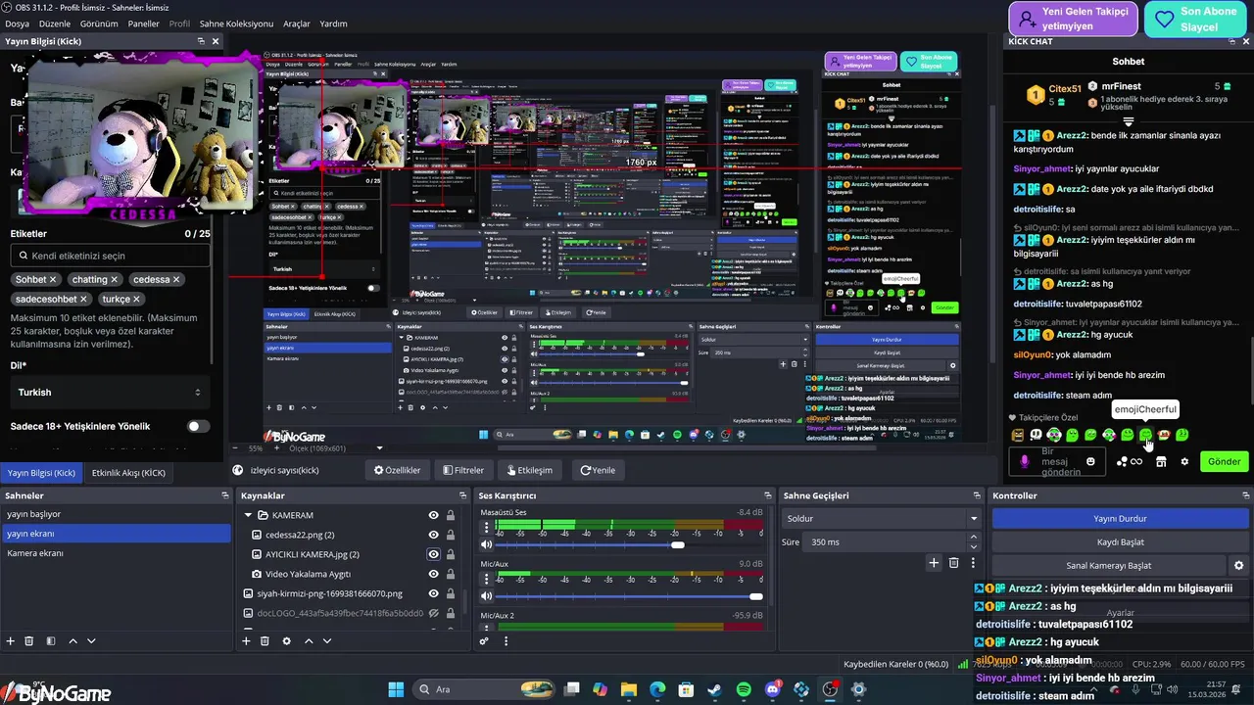Open the Turkish language dropdown

click(110, 392)
